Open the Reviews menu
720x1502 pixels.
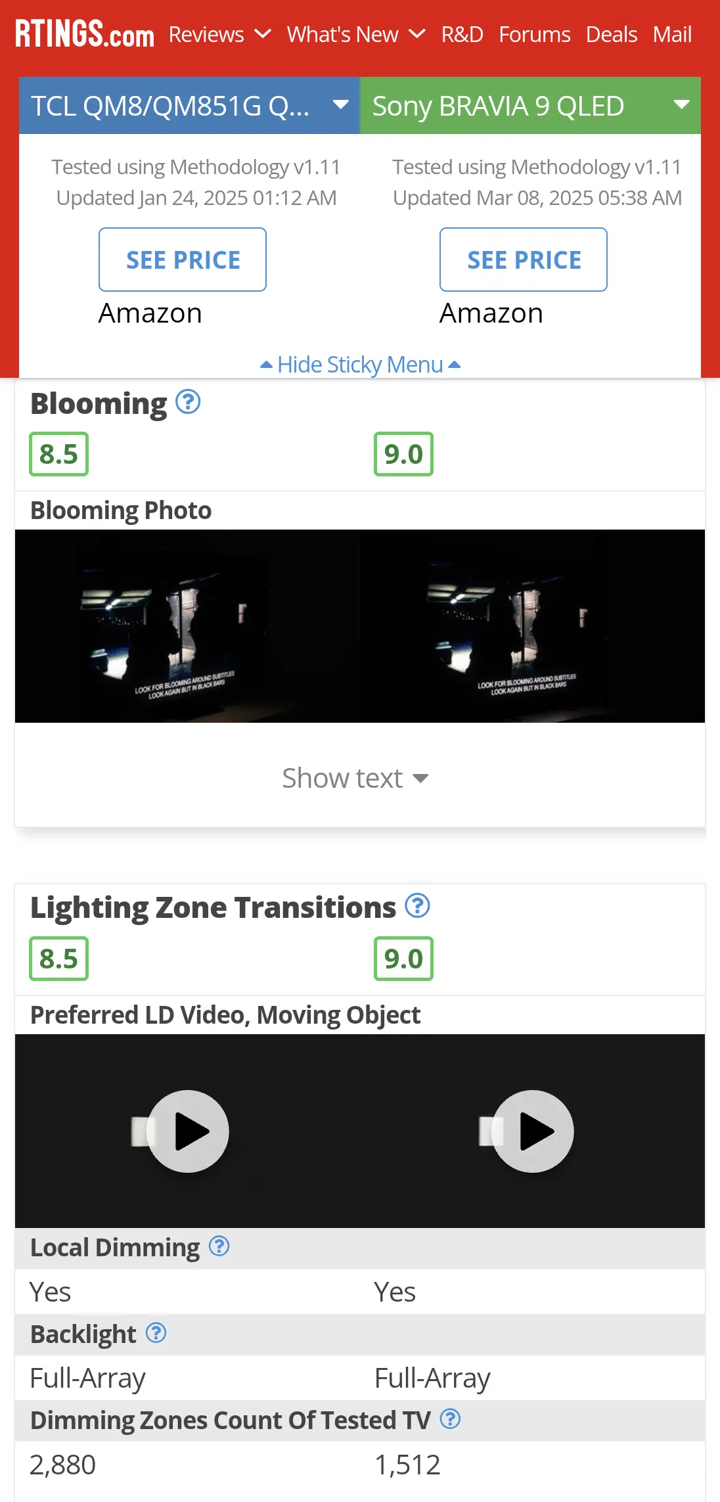[x=219, y=34]
